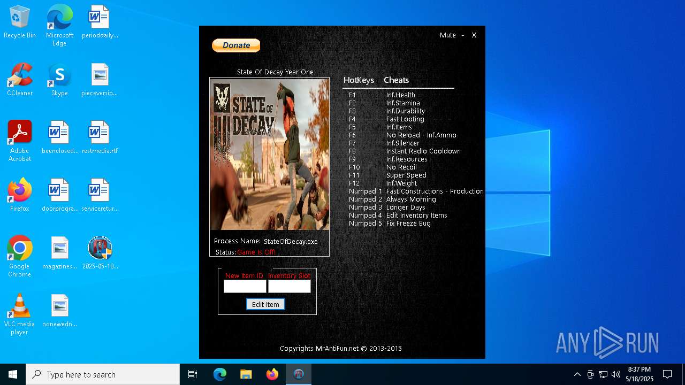This screenshot has height=385, width=685.
Task: Click the HotKeys column header
Action: coord(359,80)
